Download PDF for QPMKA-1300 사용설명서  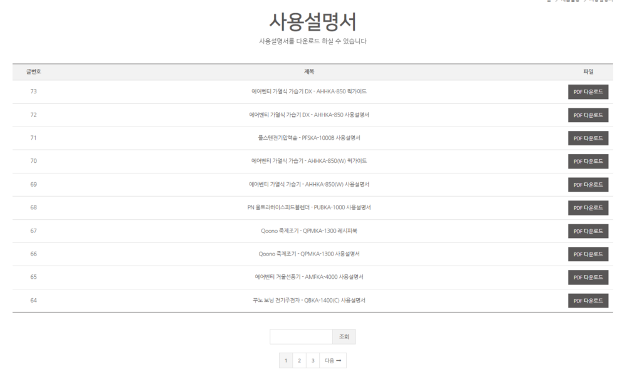point(588,254)
